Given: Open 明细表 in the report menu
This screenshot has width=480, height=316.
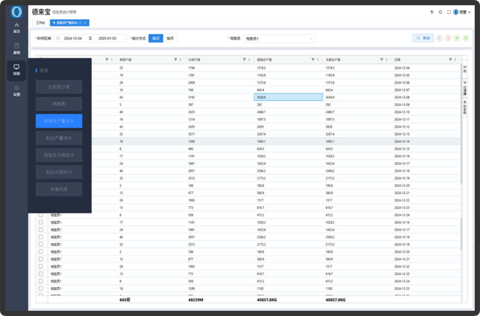Looking at the screenshot, I should 59,104.
